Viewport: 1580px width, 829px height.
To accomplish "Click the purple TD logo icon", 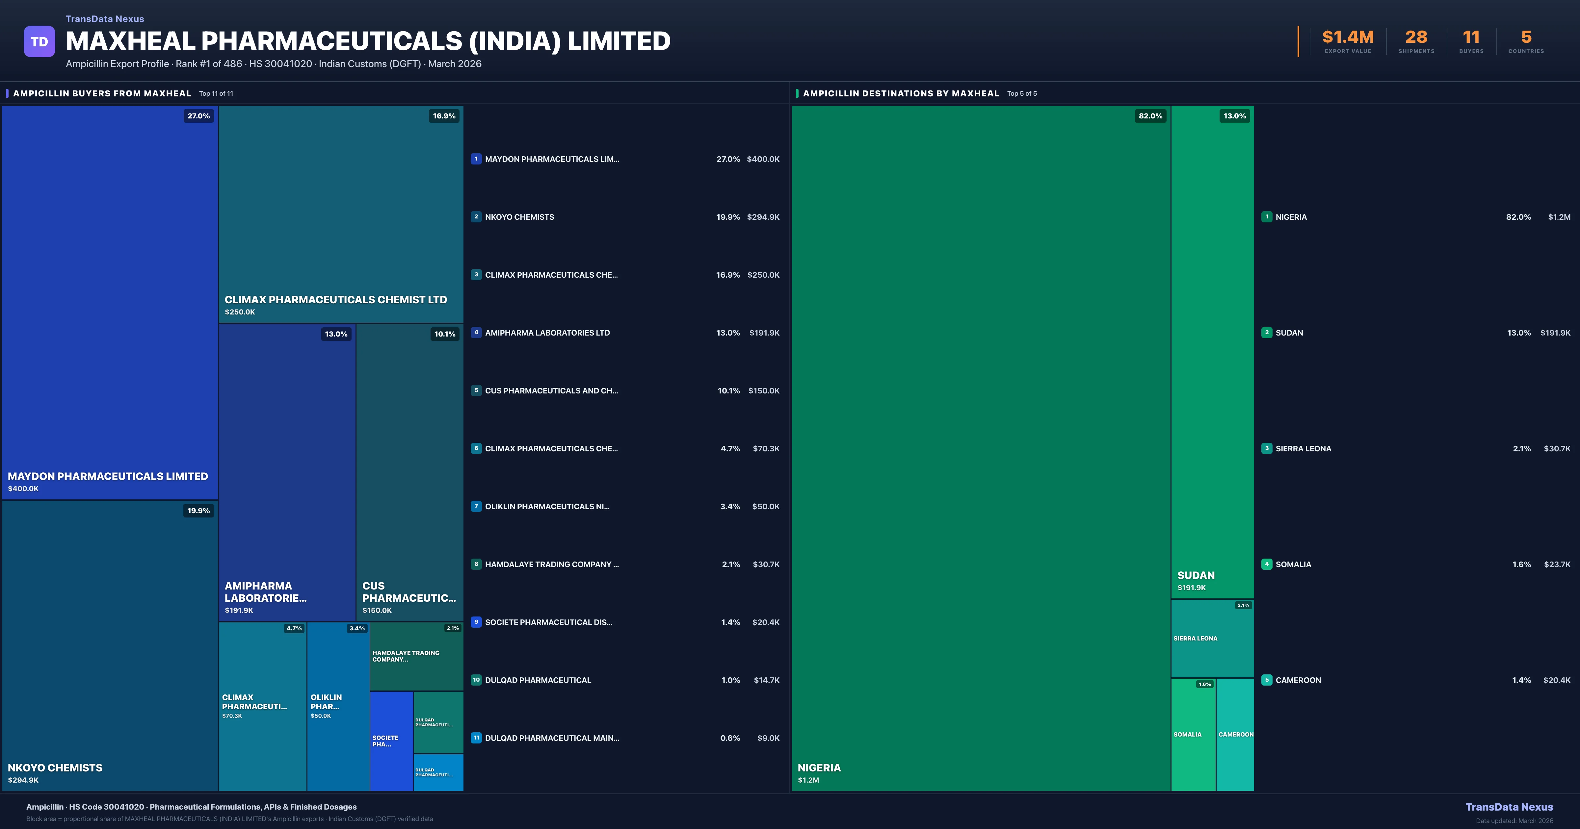I will (39, 42).
